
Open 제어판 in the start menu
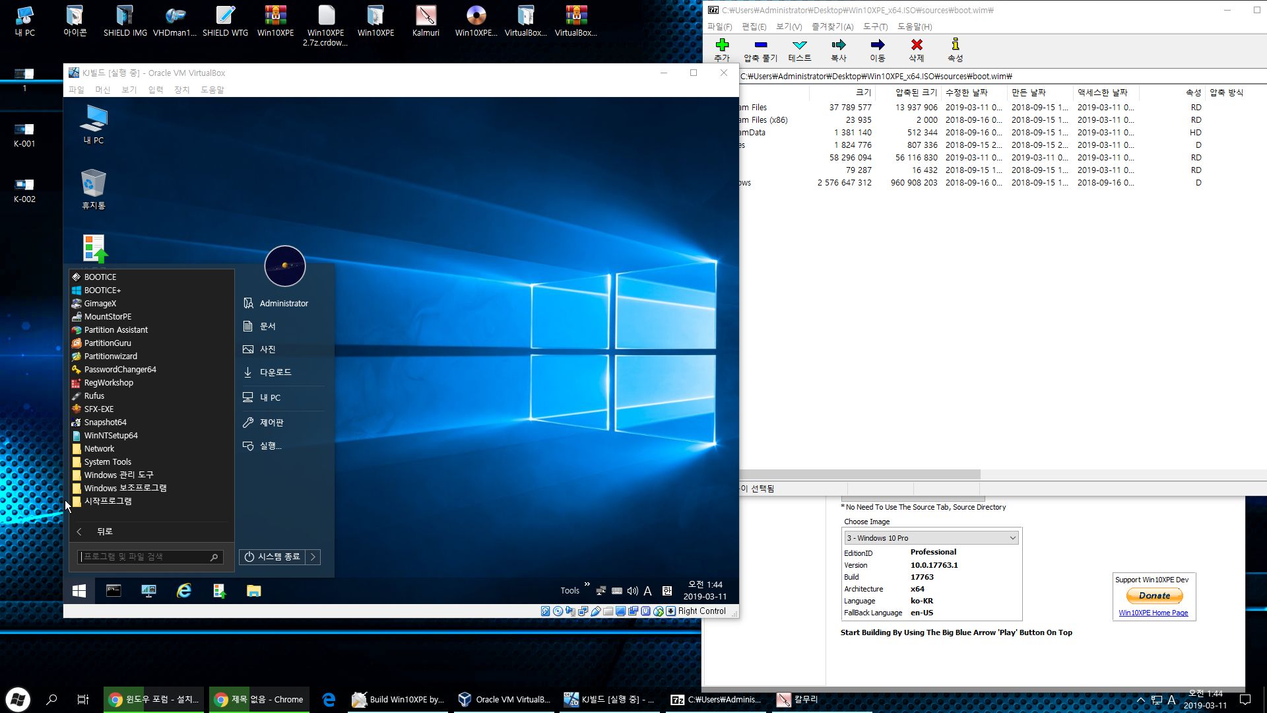point(271,423)
